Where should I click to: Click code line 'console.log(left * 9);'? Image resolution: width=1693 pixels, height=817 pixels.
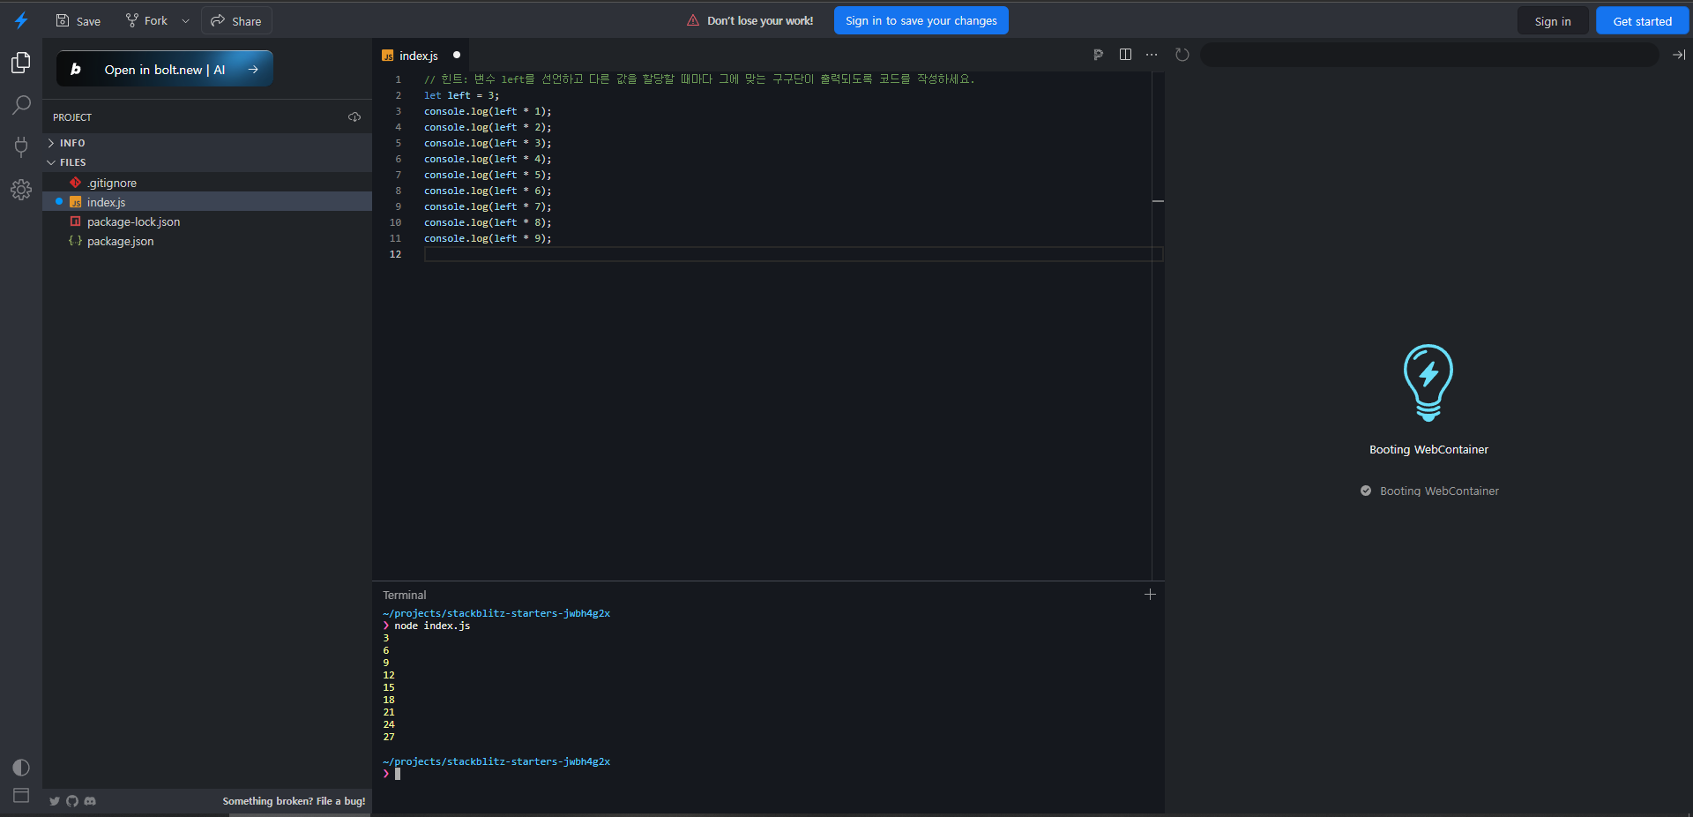(x=488, y=238)
